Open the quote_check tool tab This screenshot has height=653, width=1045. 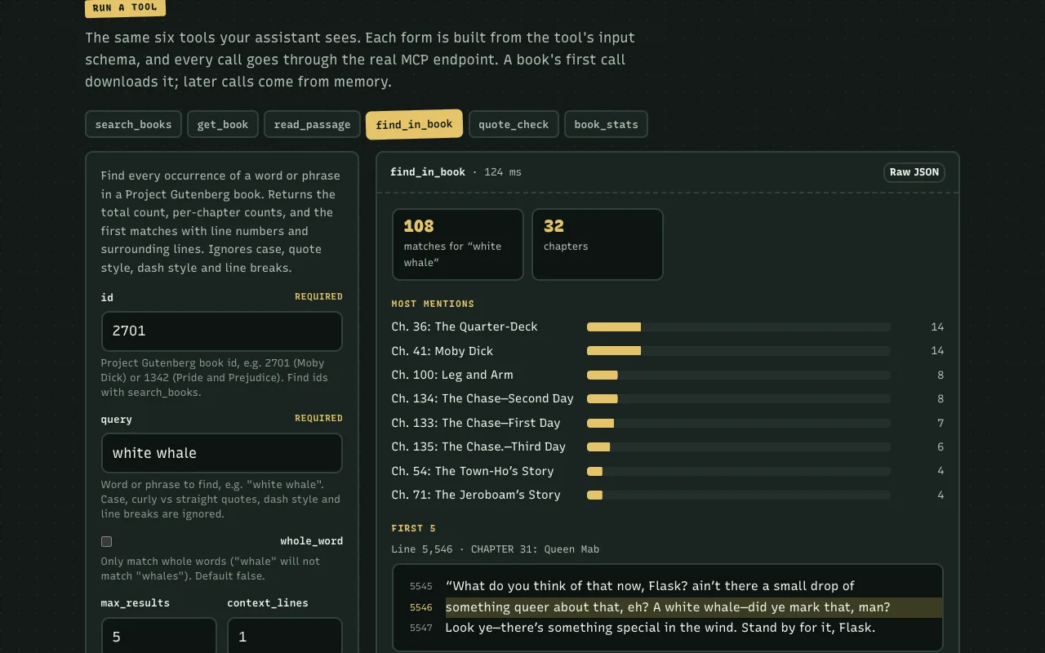coord(514,124)
